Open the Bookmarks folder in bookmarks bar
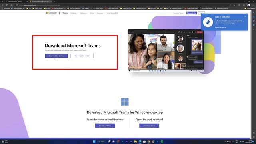This screenshot has height=144, width=256. (x=6, y=8)
